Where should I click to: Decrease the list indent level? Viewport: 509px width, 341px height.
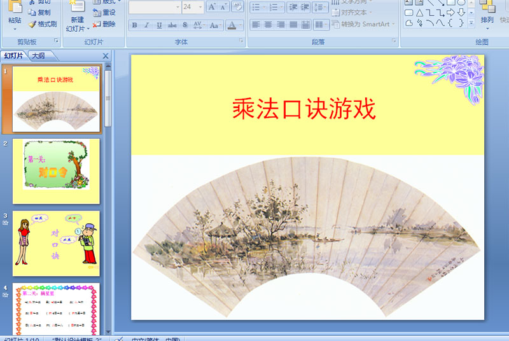[x=293, y=7]
